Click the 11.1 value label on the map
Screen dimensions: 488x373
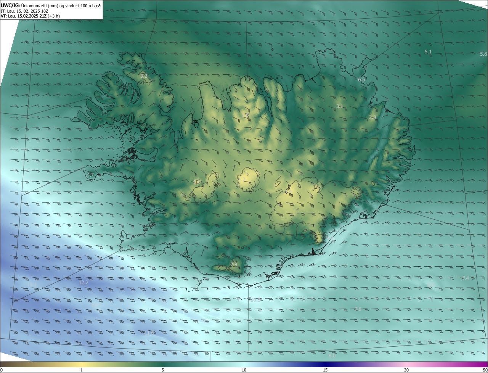pos(32,285)
